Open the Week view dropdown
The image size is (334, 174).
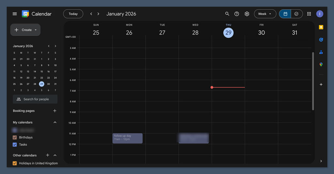point(265,14)
